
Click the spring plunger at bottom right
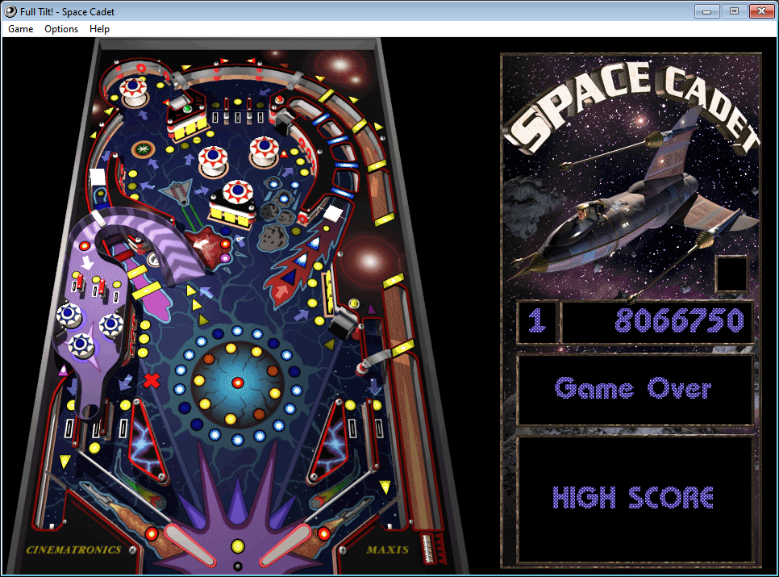(427, 548)
